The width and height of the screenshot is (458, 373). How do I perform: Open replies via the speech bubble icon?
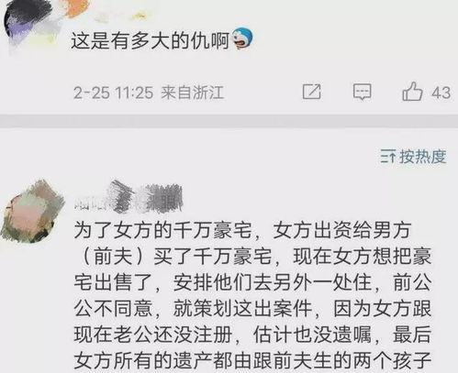point(363,92)
